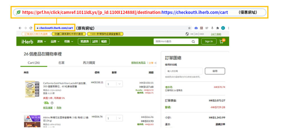Bookmark the page with the star icon
The width and height of the screenshot is (287, 136).
(189, 28)
